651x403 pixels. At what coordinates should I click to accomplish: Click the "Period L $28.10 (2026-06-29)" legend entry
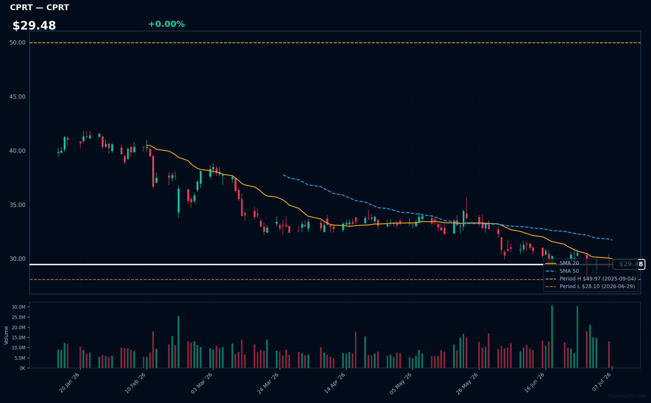pyautogui.click(x=597, y=287)
